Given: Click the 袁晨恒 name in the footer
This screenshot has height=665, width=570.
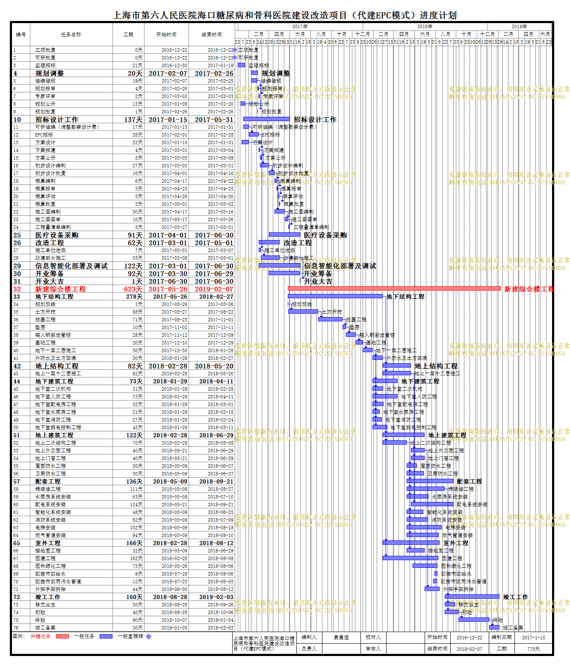Looking at the screenshot, I should pos(341,637).
